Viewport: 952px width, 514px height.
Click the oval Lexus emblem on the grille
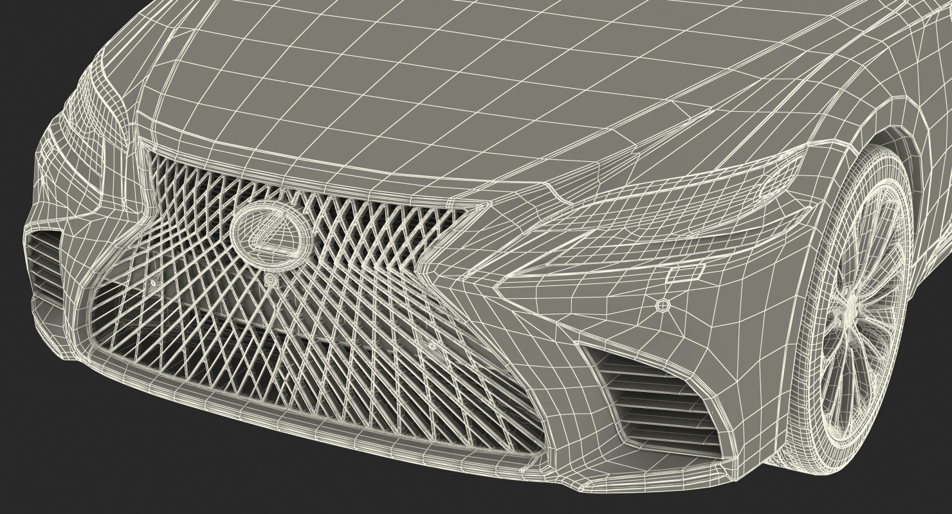(x=272, y=235)
